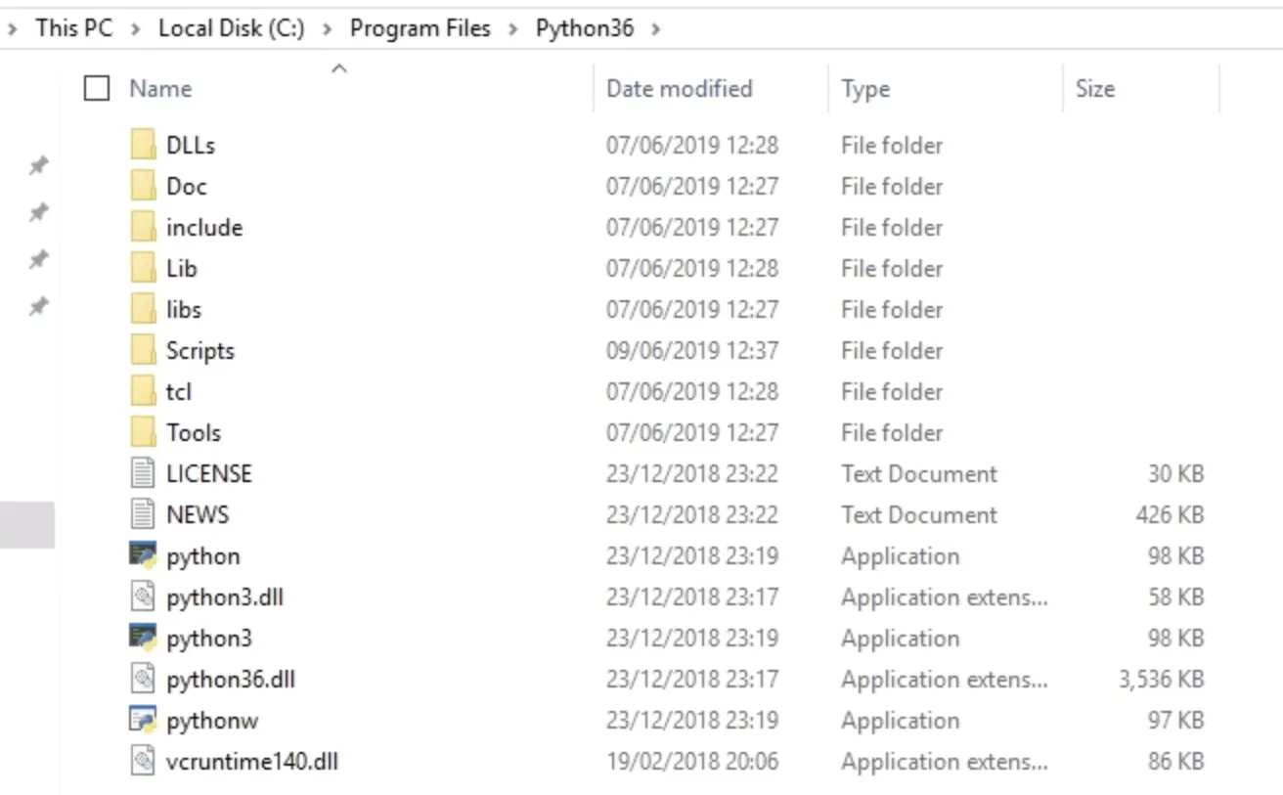Sort by the Size column header
This screenshot has width=1283, height=795.
pyautogui.click(x=1094, y=89)
